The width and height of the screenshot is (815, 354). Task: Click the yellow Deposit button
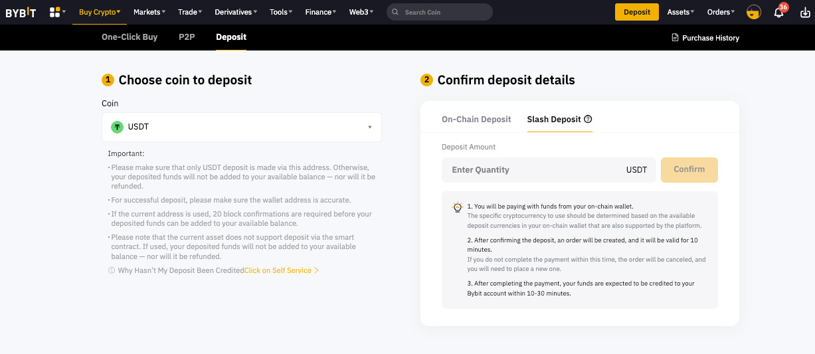[x=637, y=12]
